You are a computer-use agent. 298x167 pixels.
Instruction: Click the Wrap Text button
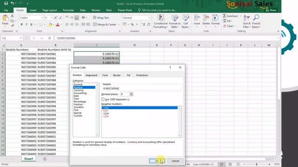click(101, 18)
